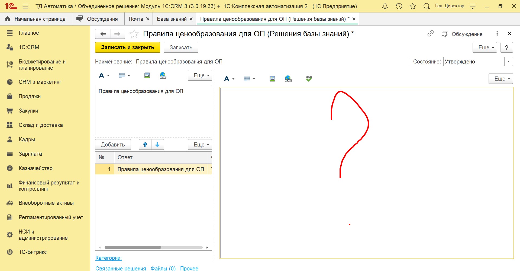Open the Обсуждение discussion panel
The image size is (520, 271).
[x=462, y=34]
